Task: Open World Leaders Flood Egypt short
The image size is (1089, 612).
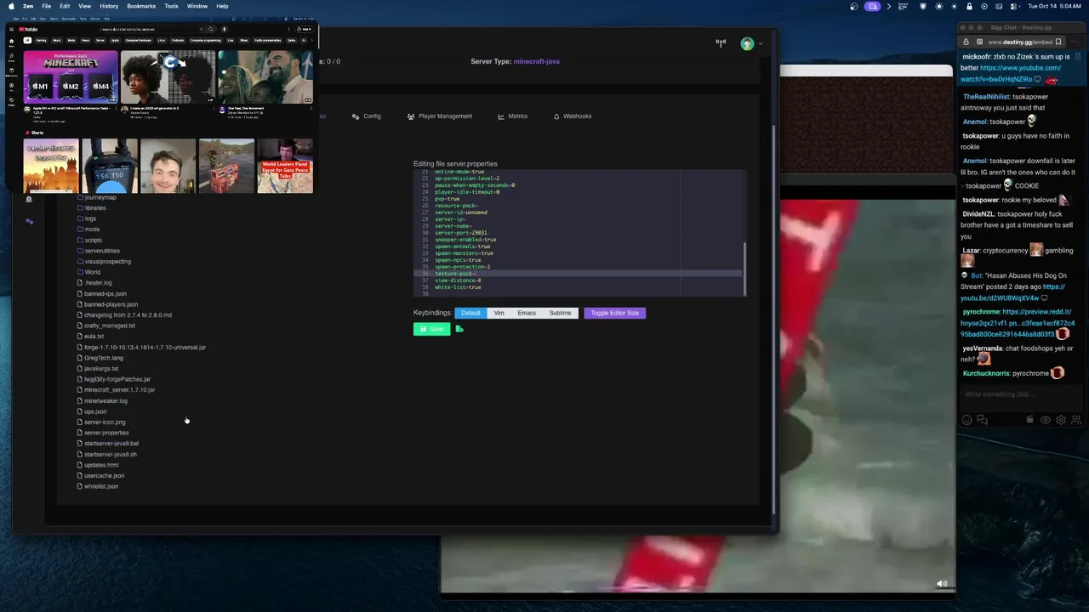Action: pyautogui.click(x=285, y=166)
